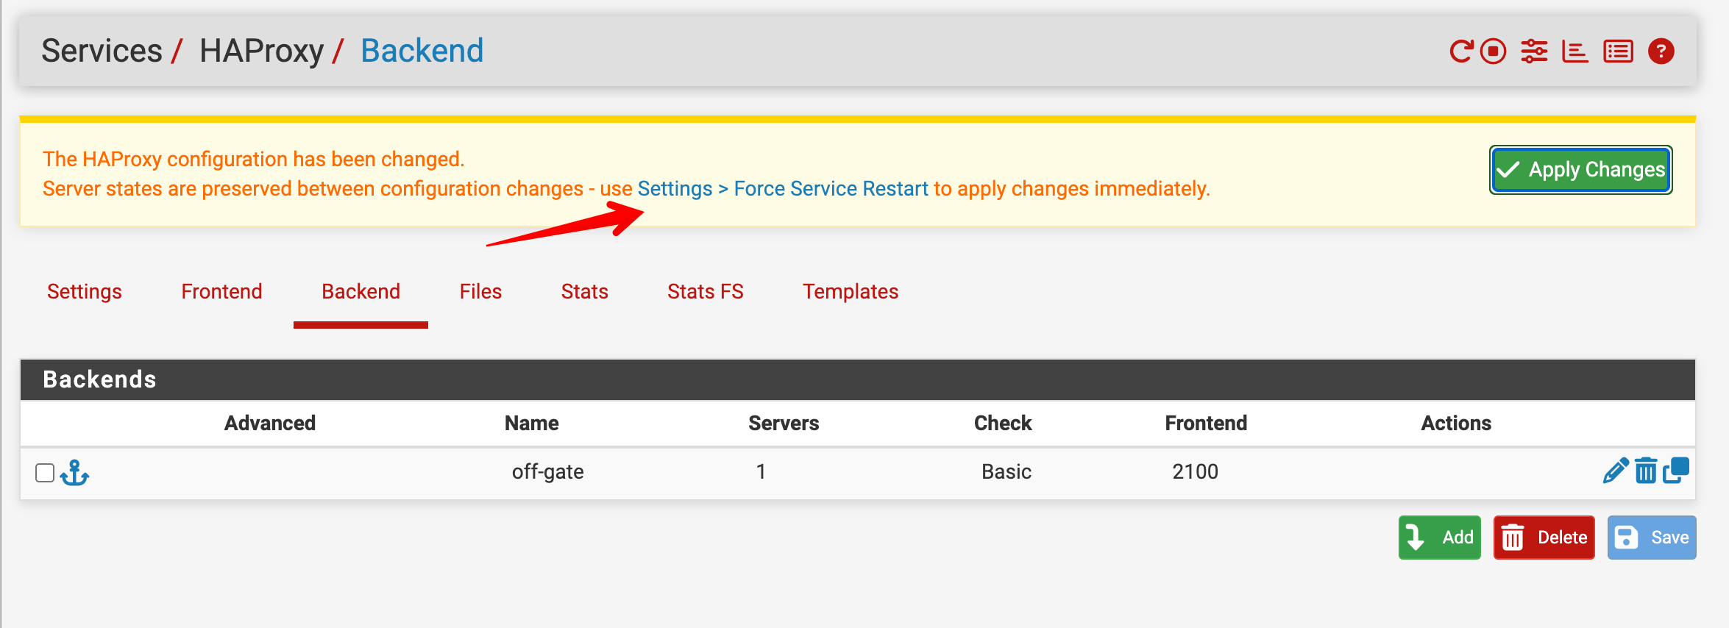Click the green Add button
The image size is (1729, 628).
click(1439, 538)
